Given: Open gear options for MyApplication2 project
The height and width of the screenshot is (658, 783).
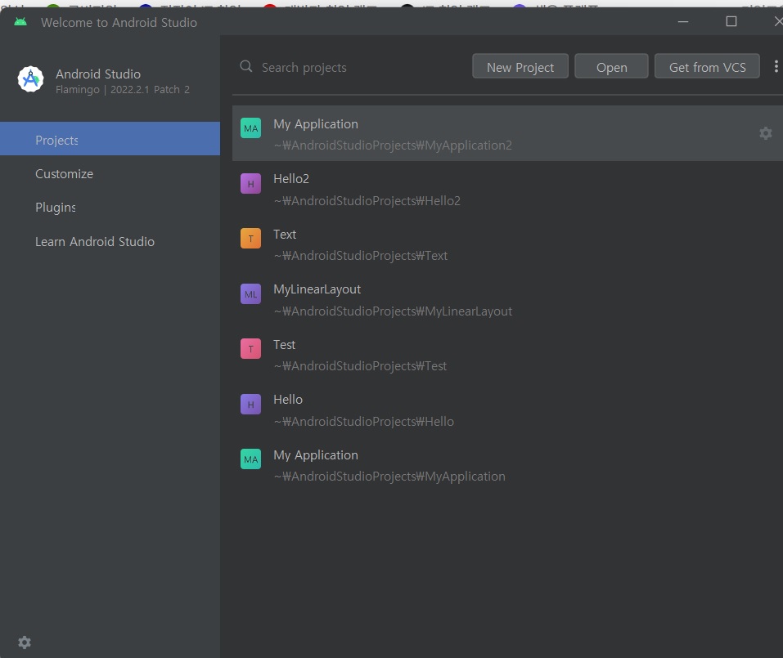Looking at the screenshot, I should point(766,133).
